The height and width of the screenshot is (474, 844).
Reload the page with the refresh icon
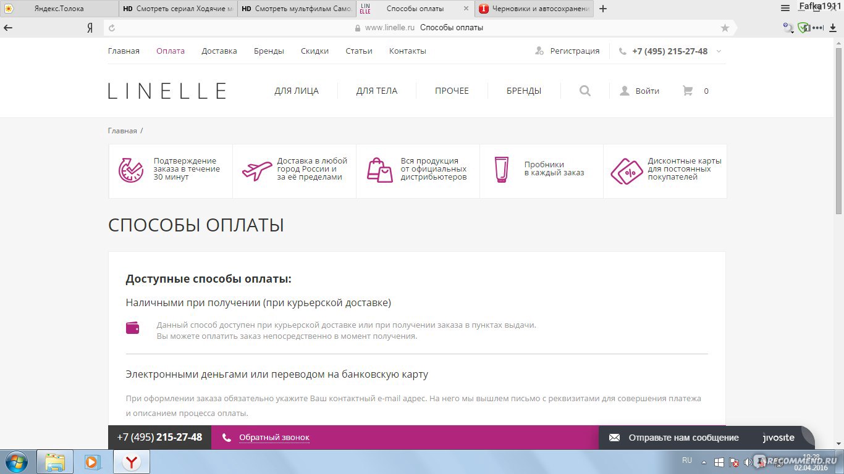point(112,28)
